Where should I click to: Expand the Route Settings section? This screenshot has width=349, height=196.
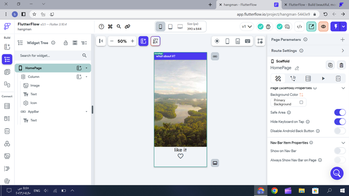[x=343, y=50]
